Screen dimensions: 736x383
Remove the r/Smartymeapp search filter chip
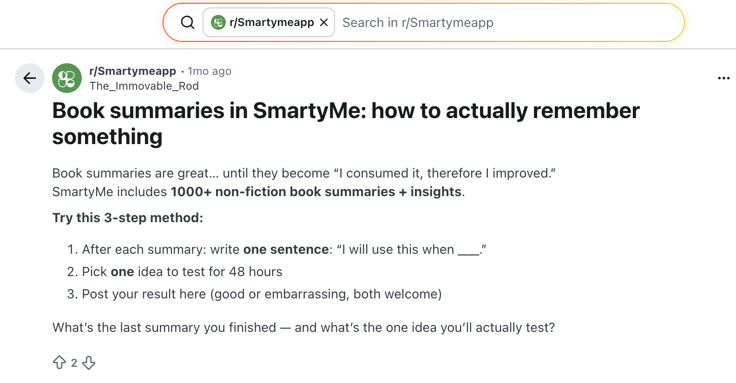pyautogui.click(x=324, y=22)
